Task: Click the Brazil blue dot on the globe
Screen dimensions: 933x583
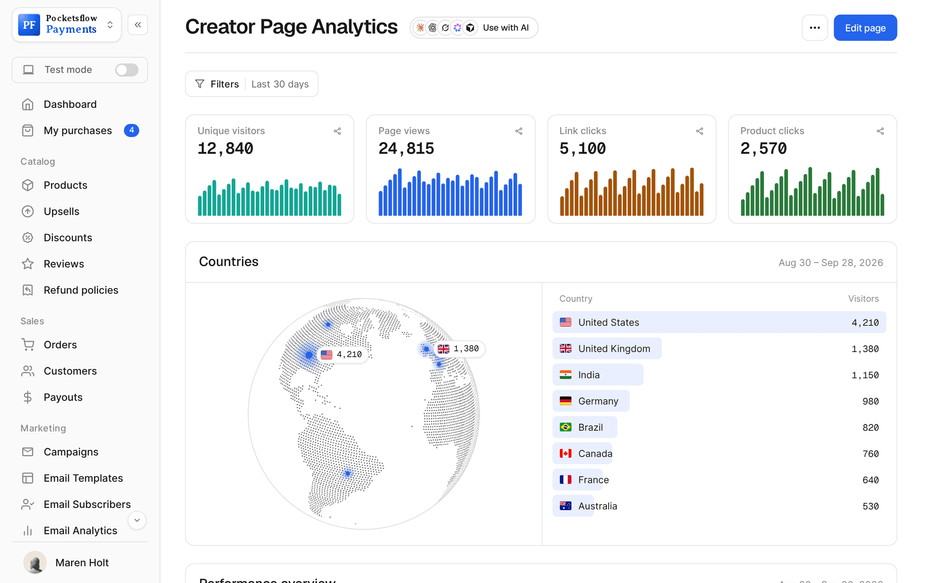Action: pos(348,473)
